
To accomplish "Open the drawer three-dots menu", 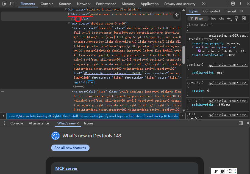I will click(x=4, y=123).
